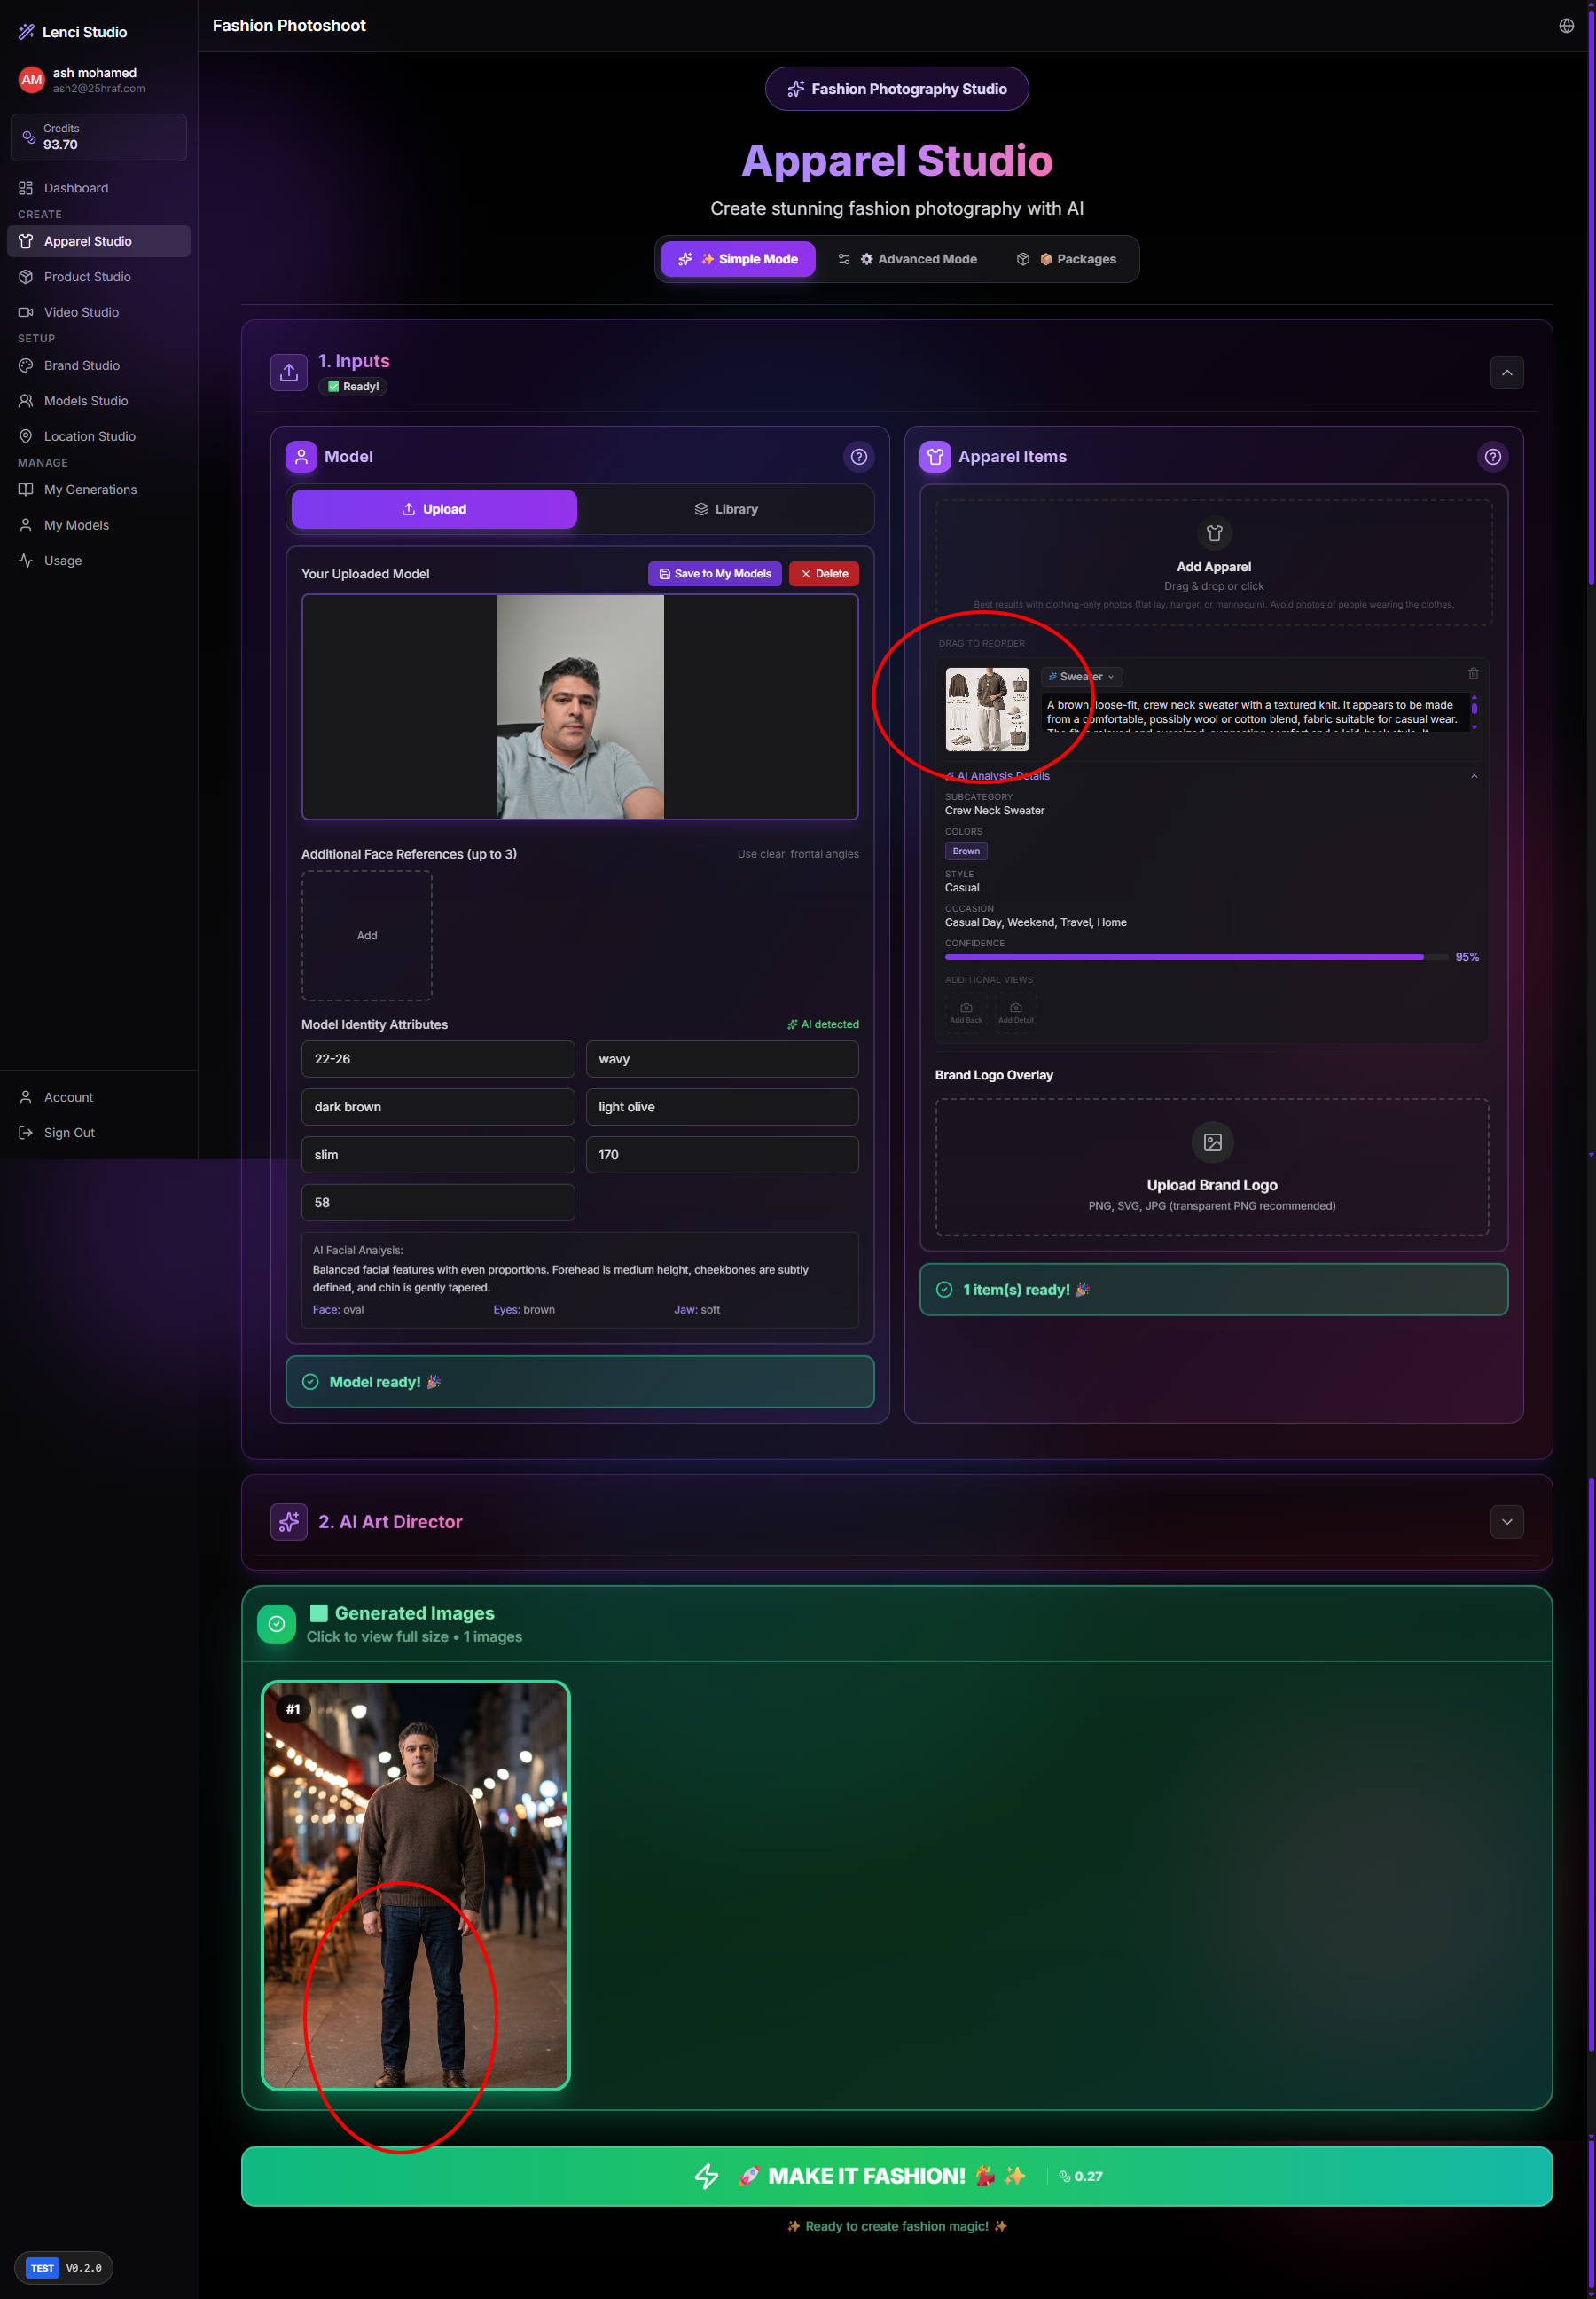This screenshot has height=2299, width=1596.
Task: Switch model source to Library tab
Action: (725, 509)
